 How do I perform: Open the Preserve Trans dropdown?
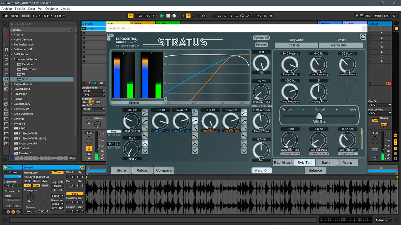tap(57, 204)
